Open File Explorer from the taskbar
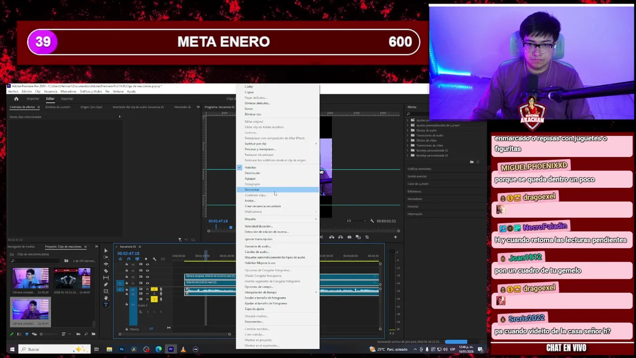The height and width of the screenshot is (358, 636). click(109, 349)
